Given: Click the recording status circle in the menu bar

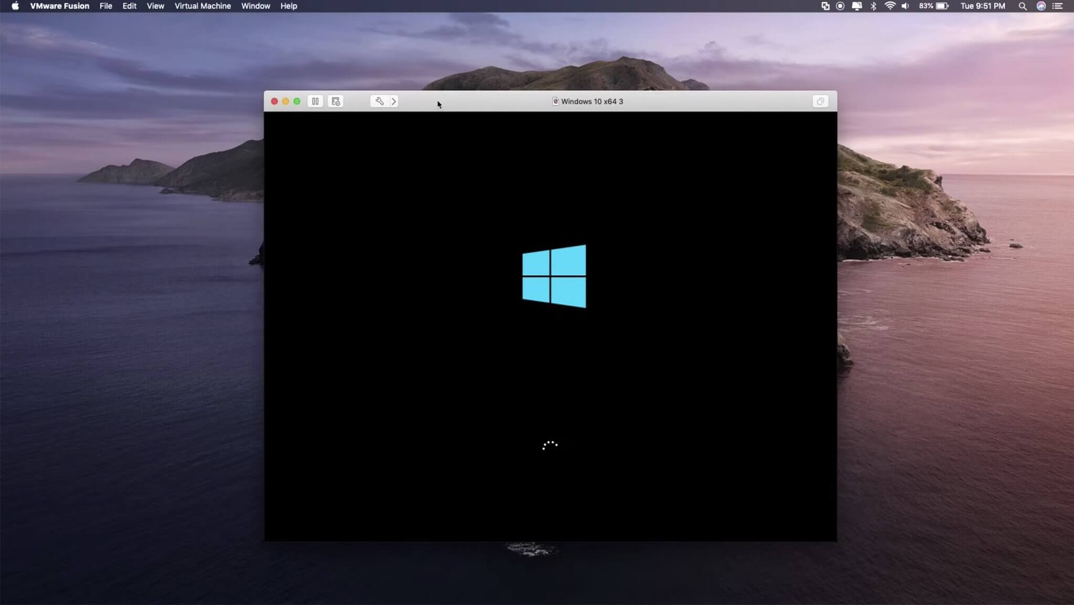Looking at the screenshot, I should click(840, 6).
